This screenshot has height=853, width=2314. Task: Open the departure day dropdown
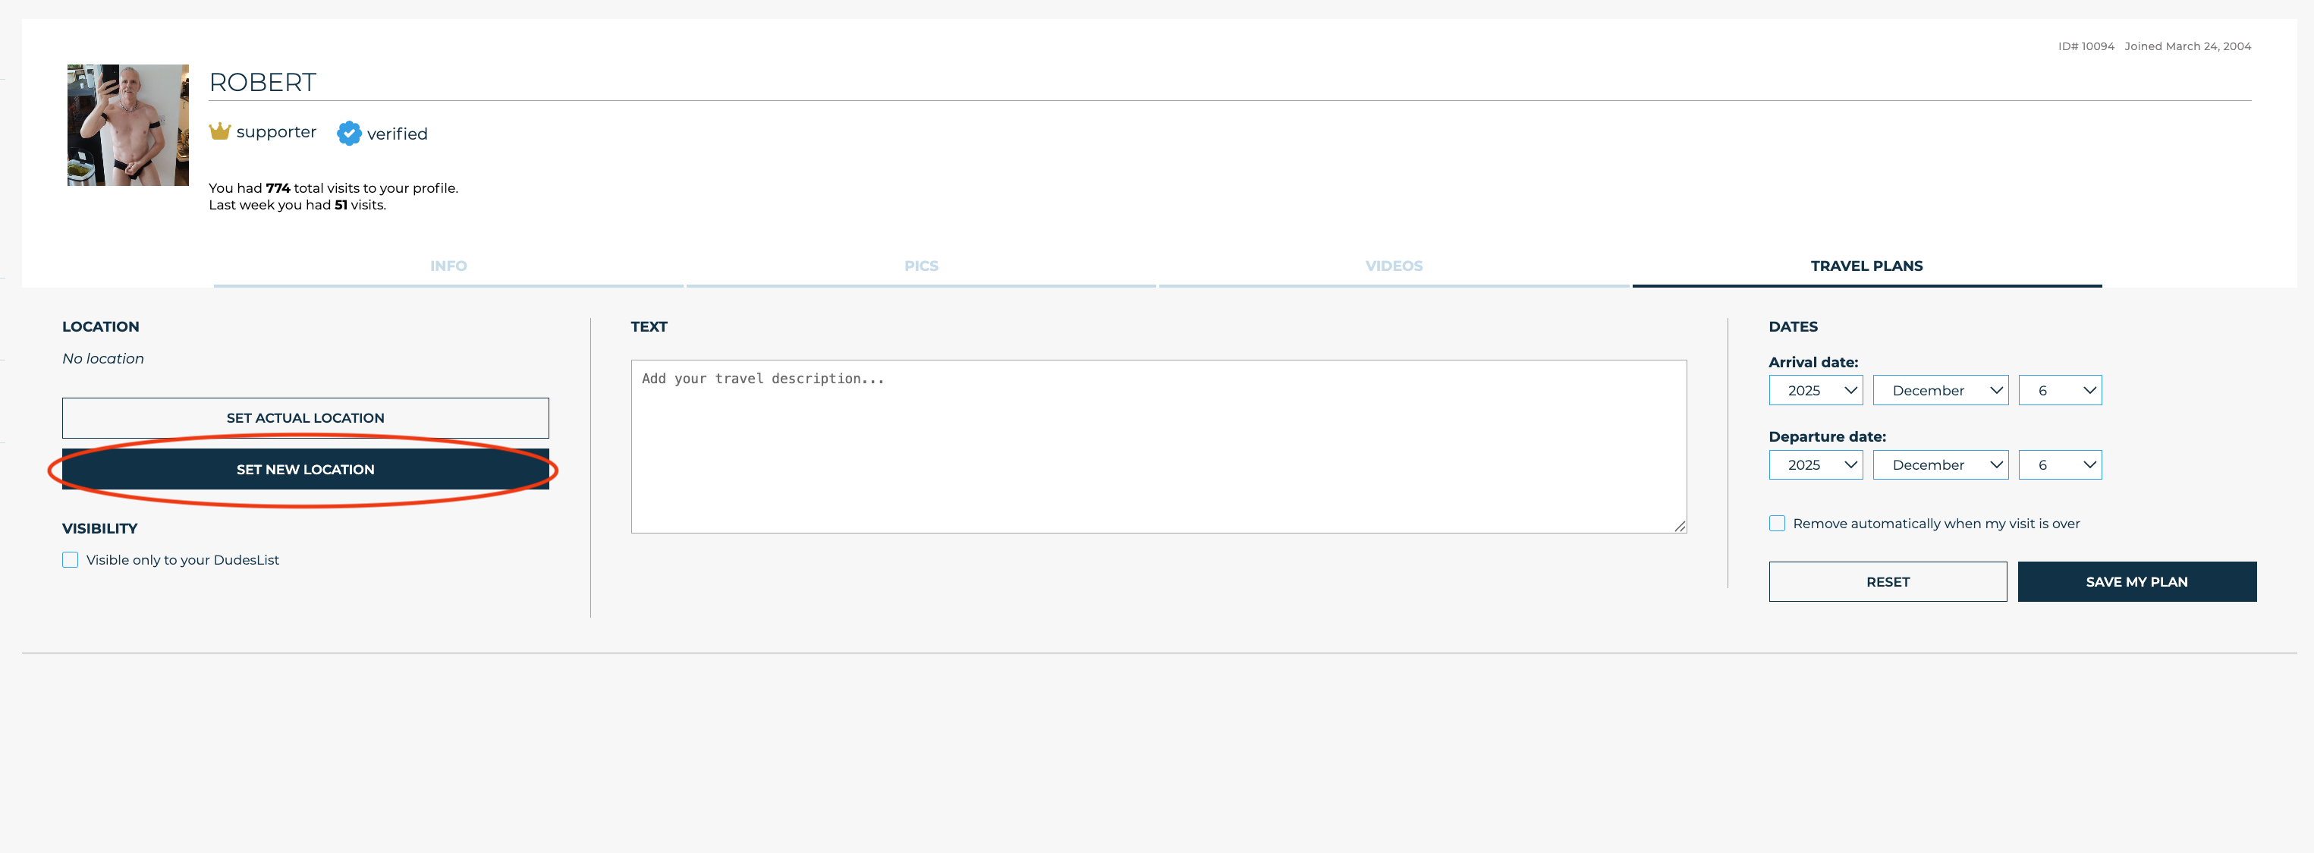point(2059,464)
